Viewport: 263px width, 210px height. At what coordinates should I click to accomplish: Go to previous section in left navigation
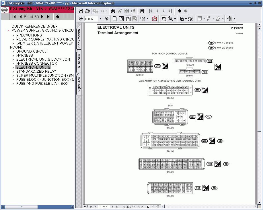(x=21, y=17)
